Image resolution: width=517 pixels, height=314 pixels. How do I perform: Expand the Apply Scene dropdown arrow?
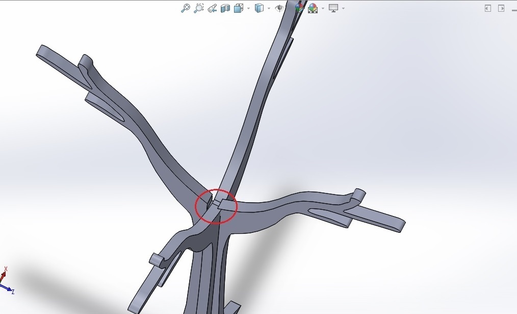(x=323, y=8)
